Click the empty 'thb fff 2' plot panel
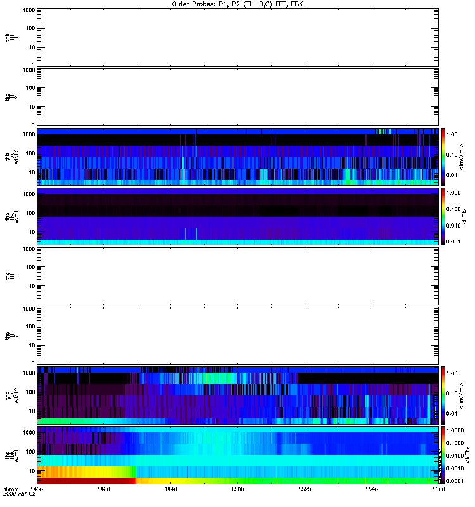Screen dimensions: 475x507 (237, 98)
